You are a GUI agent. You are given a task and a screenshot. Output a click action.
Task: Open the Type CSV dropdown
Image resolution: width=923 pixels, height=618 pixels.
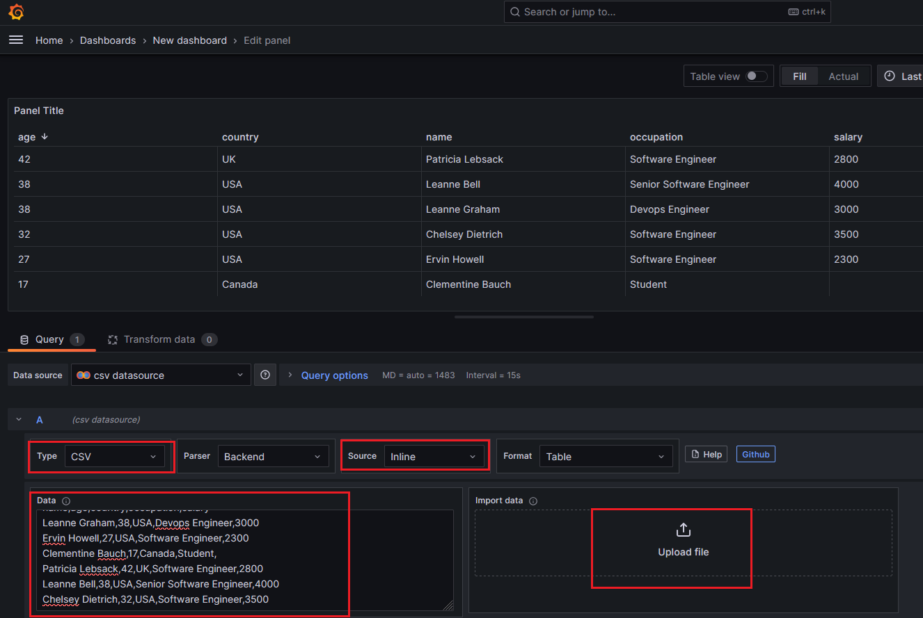[115, 457]
